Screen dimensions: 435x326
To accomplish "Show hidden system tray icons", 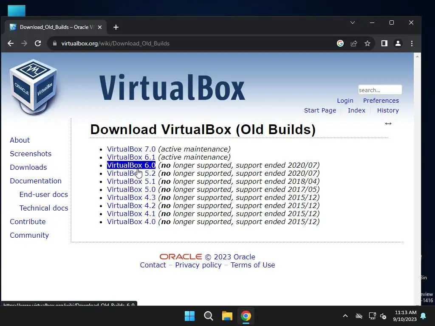I will [x=345, y=316].
